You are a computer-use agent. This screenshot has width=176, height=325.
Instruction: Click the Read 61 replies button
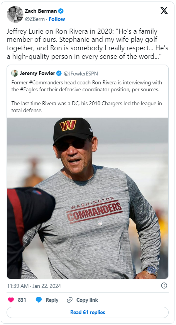click(88, 312)
